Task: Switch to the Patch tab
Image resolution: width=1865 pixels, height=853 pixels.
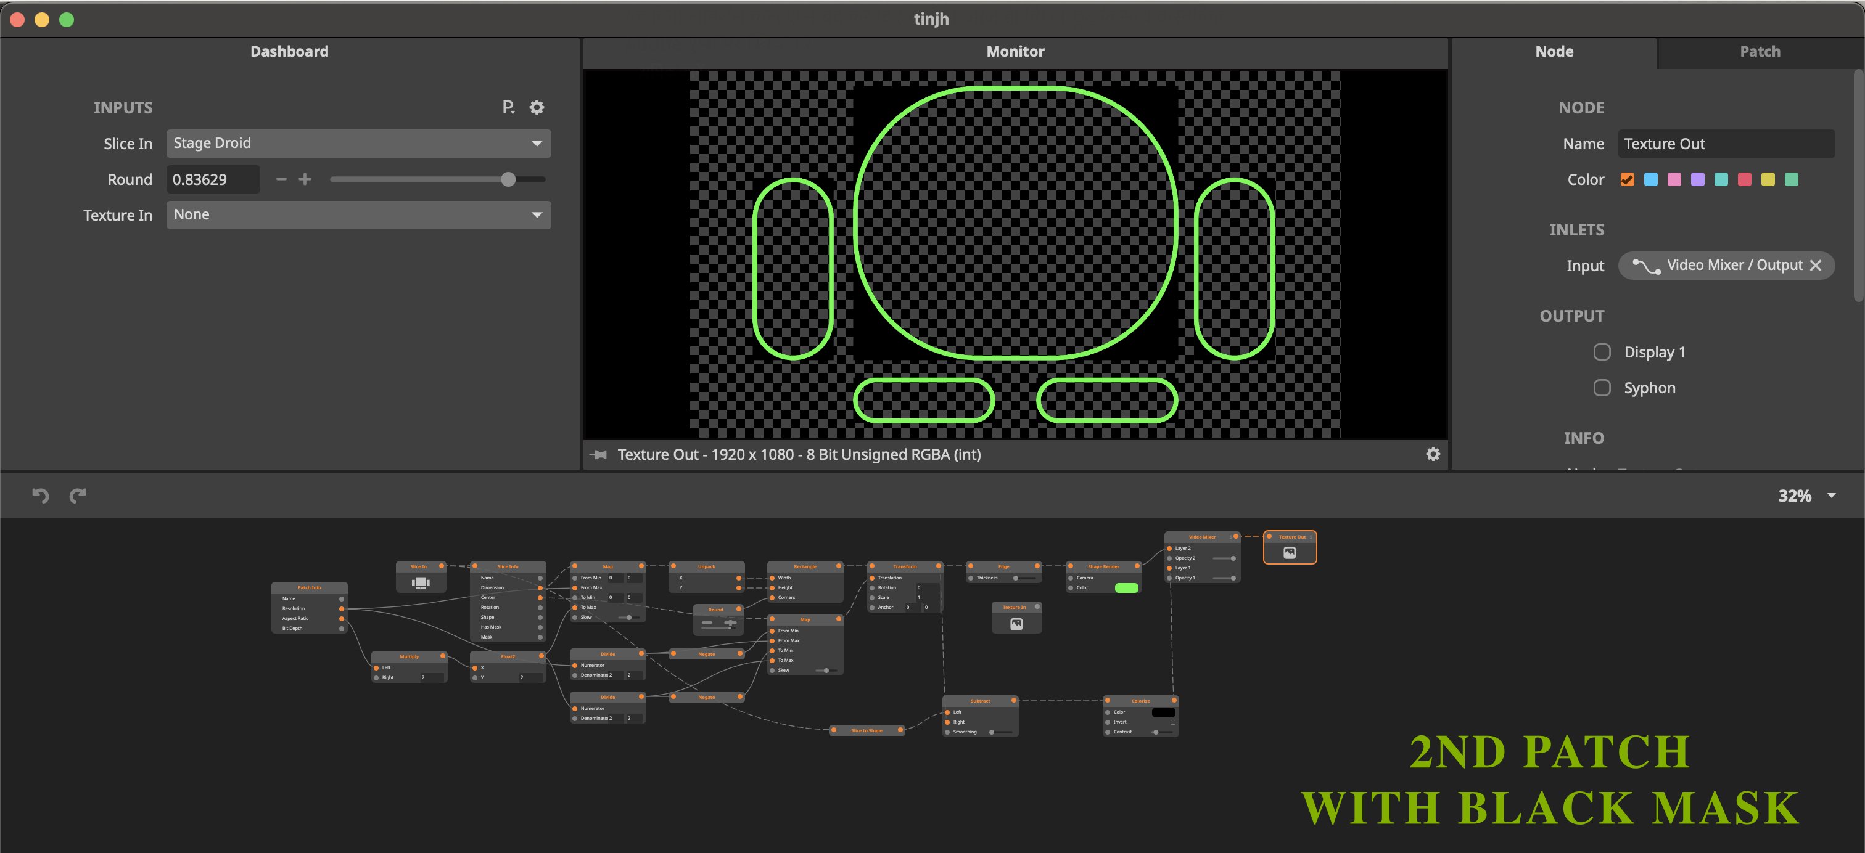Action: click(x=1760, y=51)
